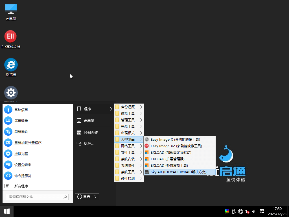Click the colorful display tray icon
This screenshot has width=289, height=217.
tap(227, 211)
